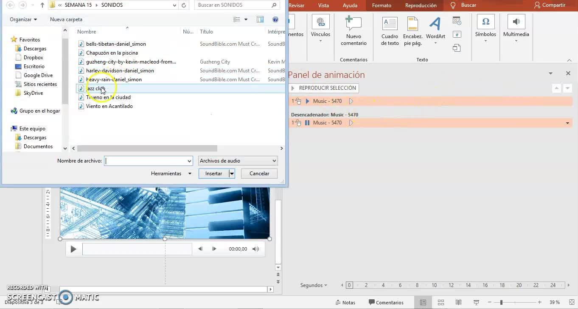Image resolution: width=578 pixels, height=309 pixels.
Task: Play the audio clip on the slide
Action: (73, 249)
